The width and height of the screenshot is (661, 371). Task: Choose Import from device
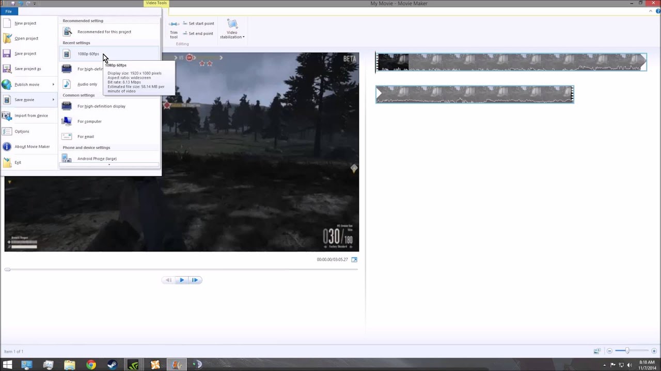coord(29,115)
